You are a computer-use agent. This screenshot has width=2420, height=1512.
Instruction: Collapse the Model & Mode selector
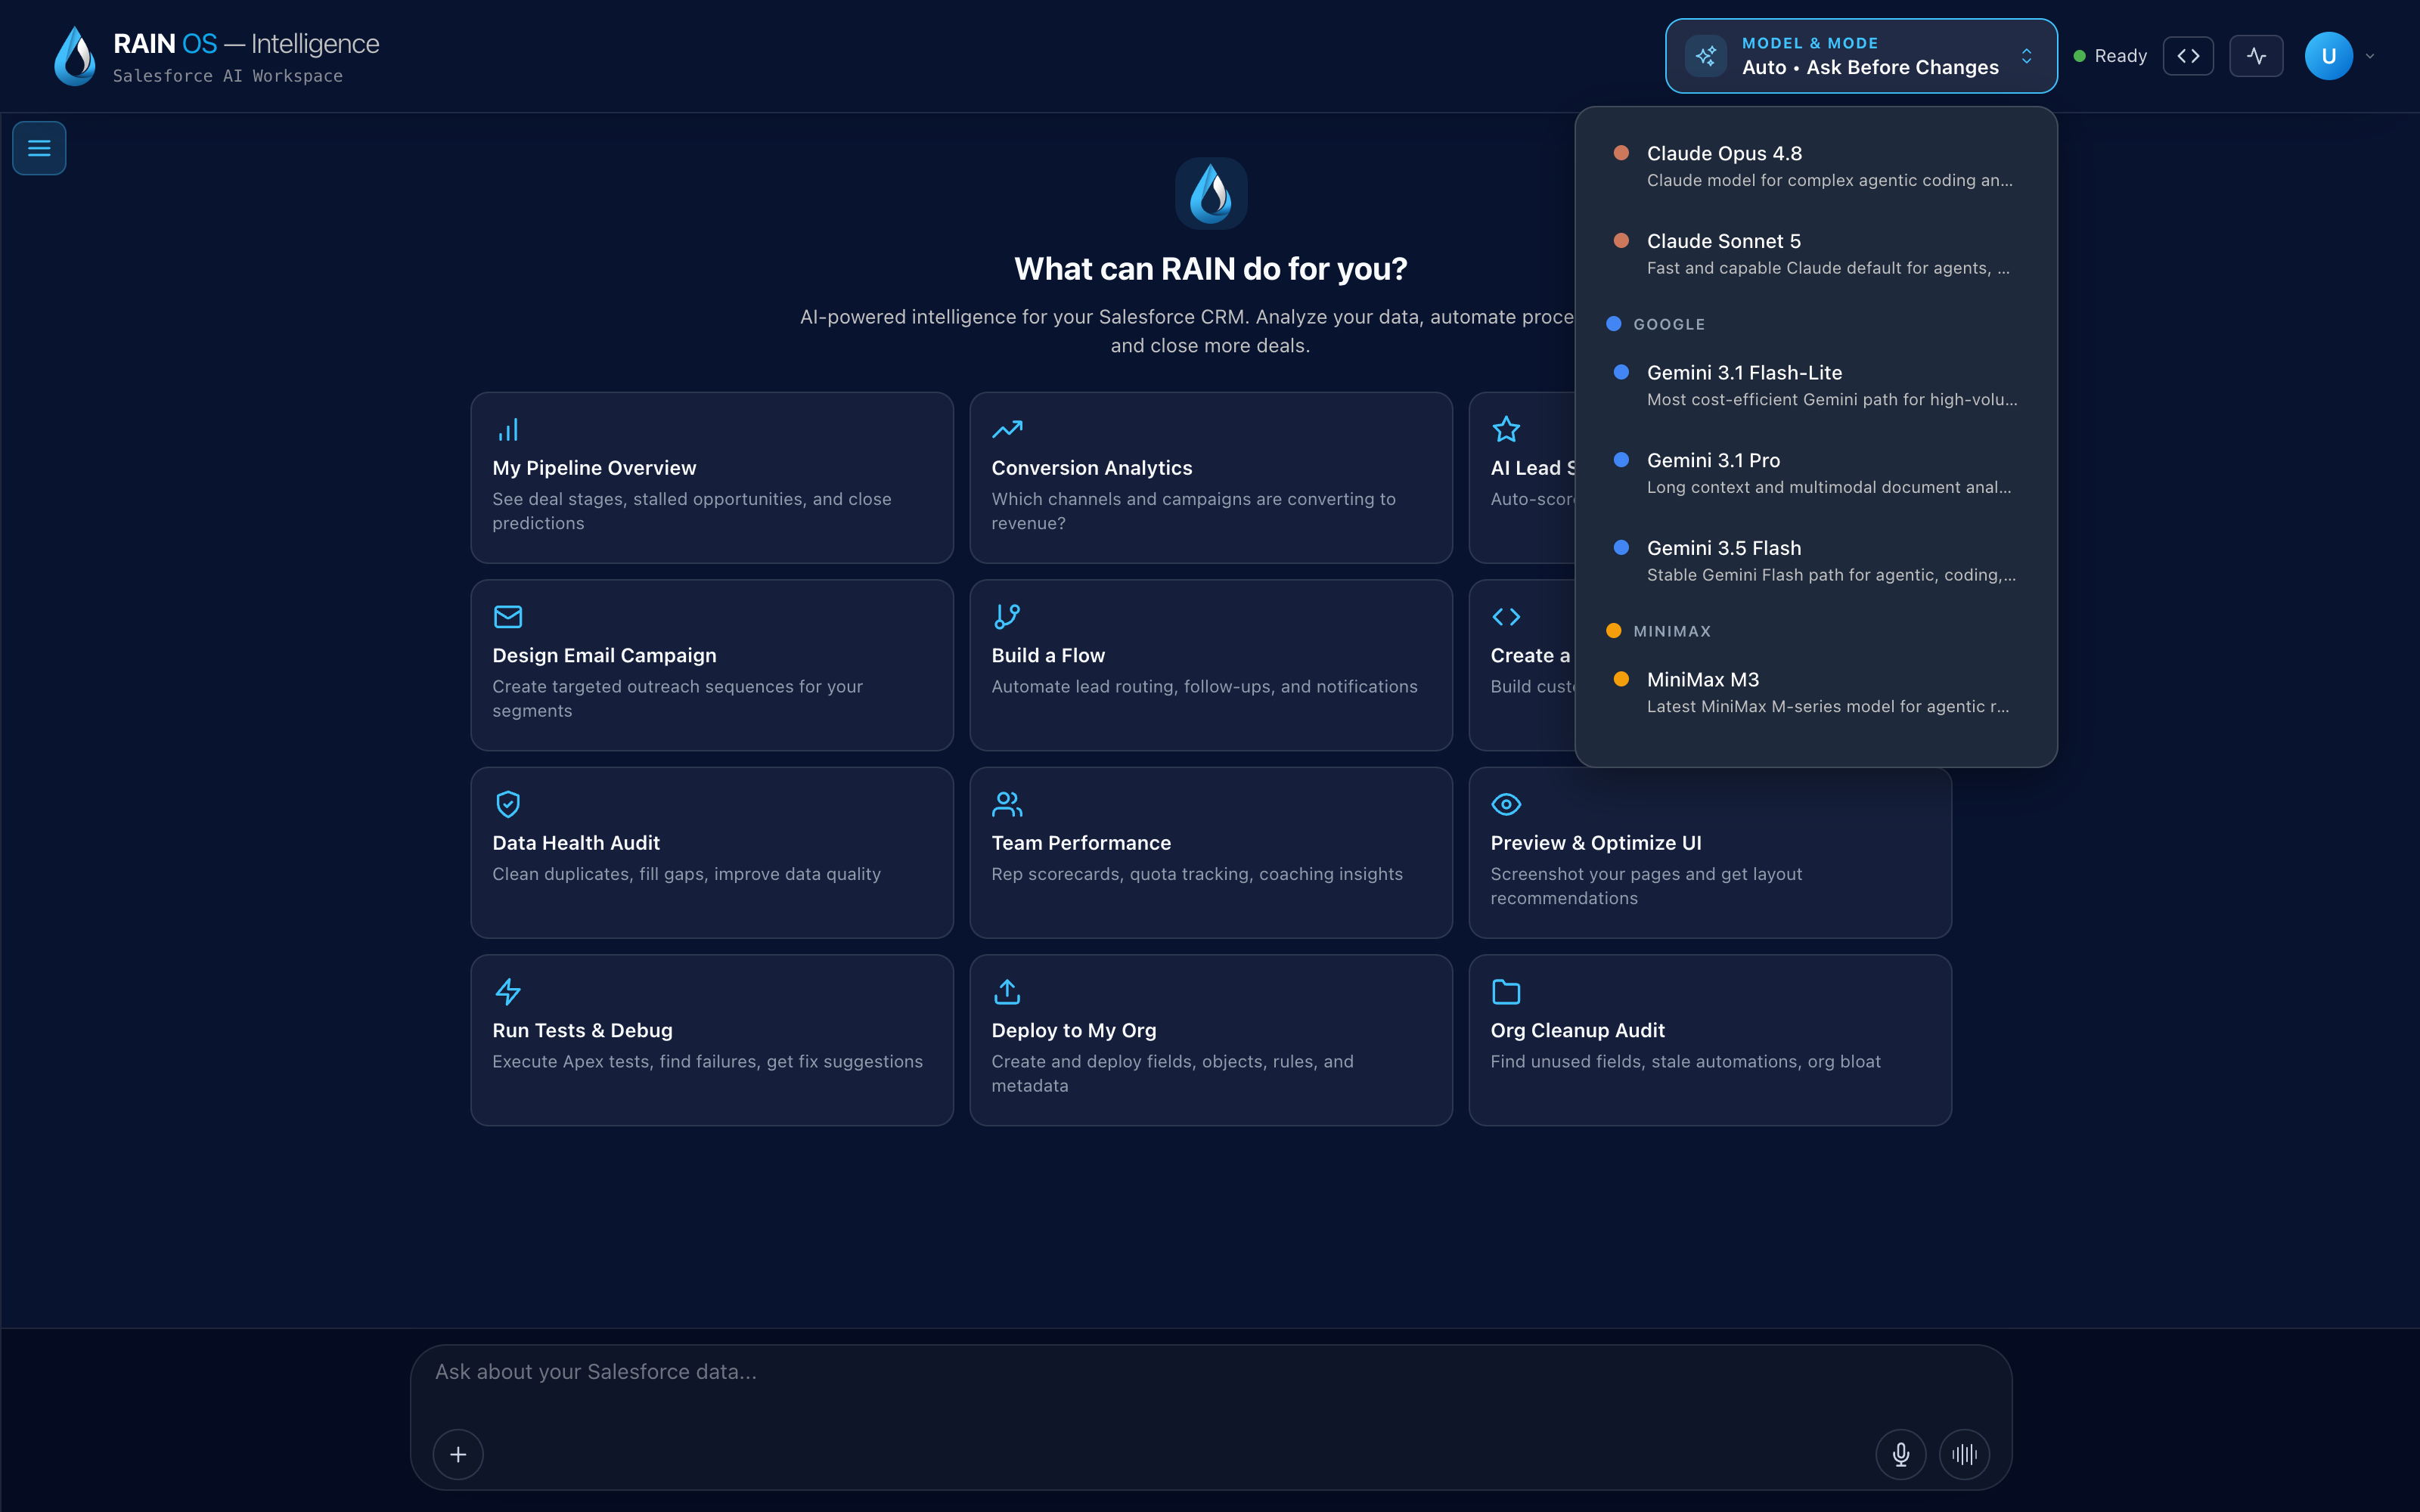1861,56
